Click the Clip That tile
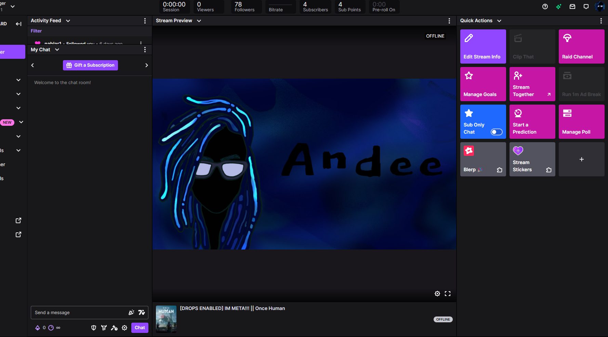Viewport: 608px width, 337px height. coord(532,46)
